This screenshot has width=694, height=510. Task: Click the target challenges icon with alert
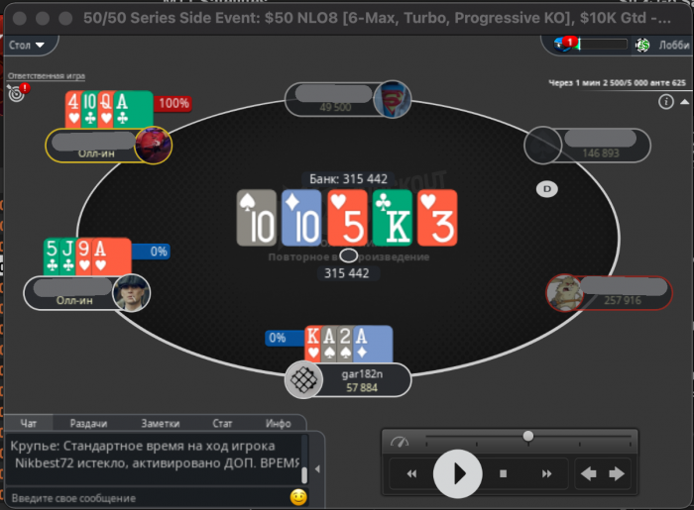pyautogui.click(x=17, y=92)
